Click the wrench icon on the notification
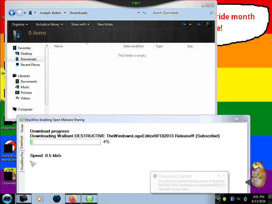 219,175
